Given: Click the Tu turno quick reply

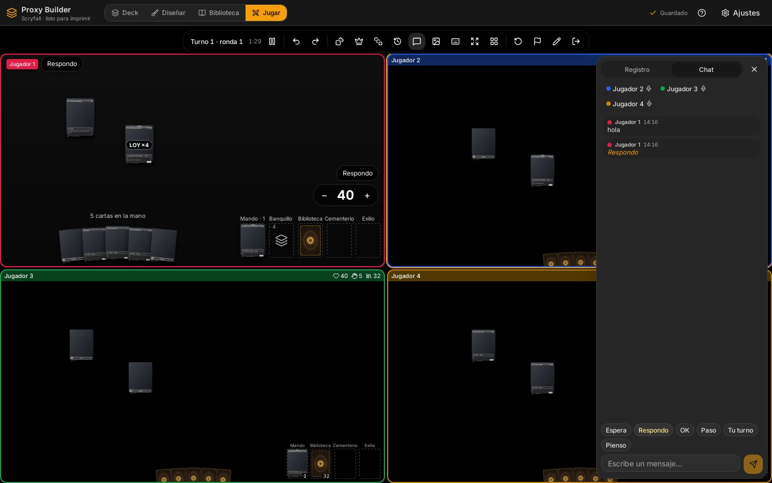Looking at the screenshot, I should [740, 430].
